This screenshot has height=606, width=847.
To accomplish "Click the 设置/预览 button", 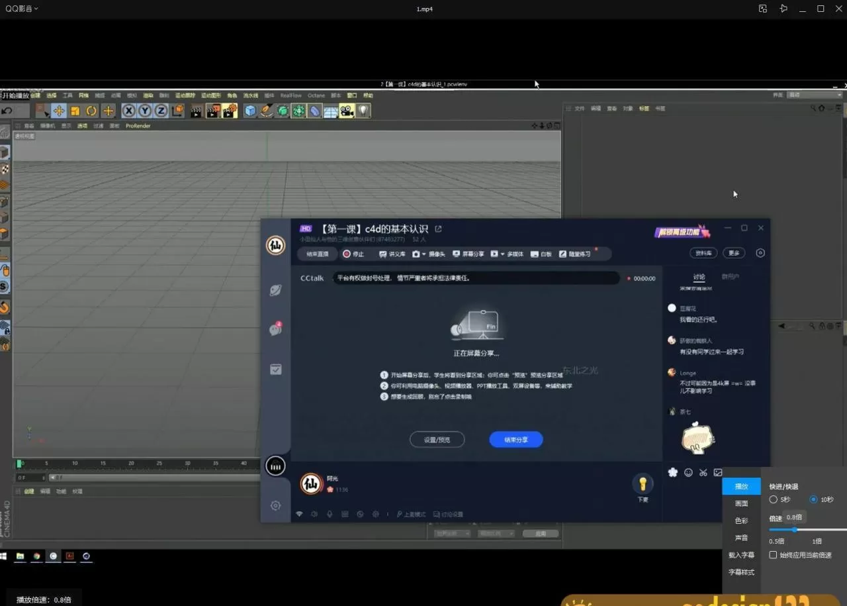I will coord(437,439).
